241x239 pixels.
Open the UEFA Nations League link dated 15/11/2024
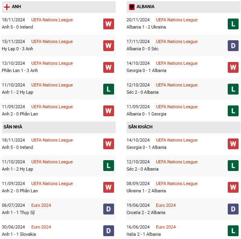(52, 41)
